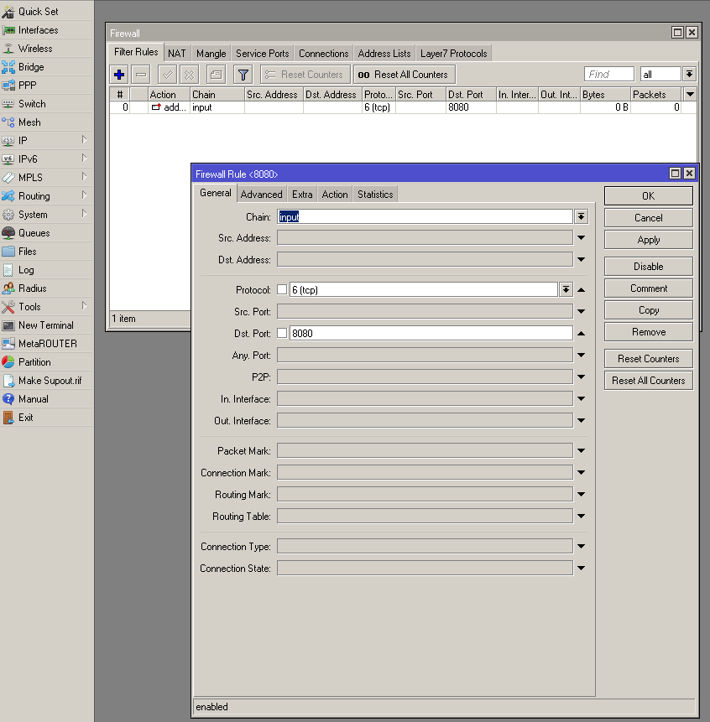Open Address Lists tab
Viewport: 710px width, 722px height.
click(x=384, y=54)
